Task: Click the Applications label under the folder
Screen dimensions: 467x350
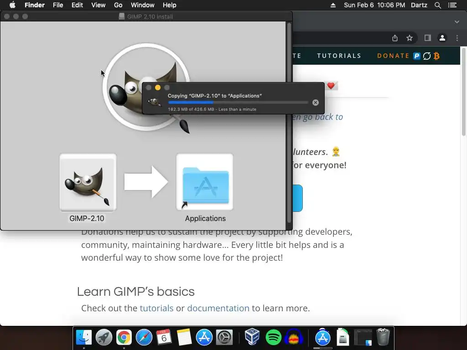Action: pyautogui.click(x=205, y=218)
